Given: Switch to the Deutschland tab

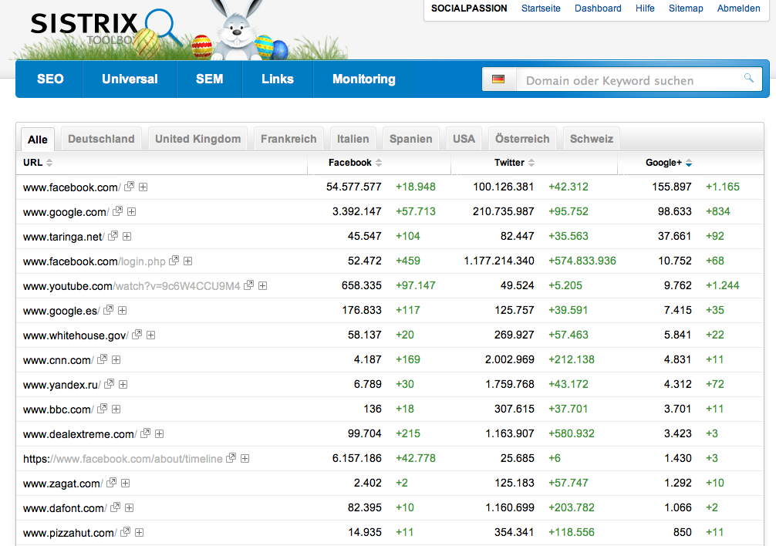Looking at the screenshot, I should [x=101, y=139].
